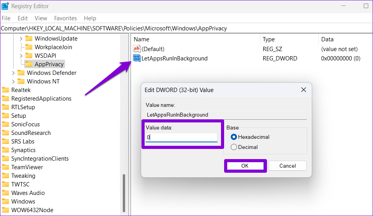Open the Help menu

tap(90, 18)
